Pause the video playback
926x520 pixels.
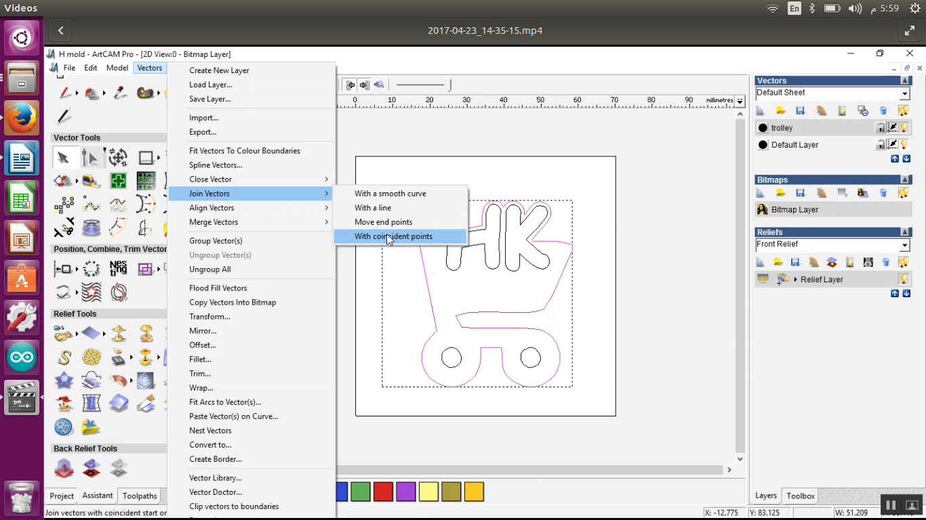[891, 504]
